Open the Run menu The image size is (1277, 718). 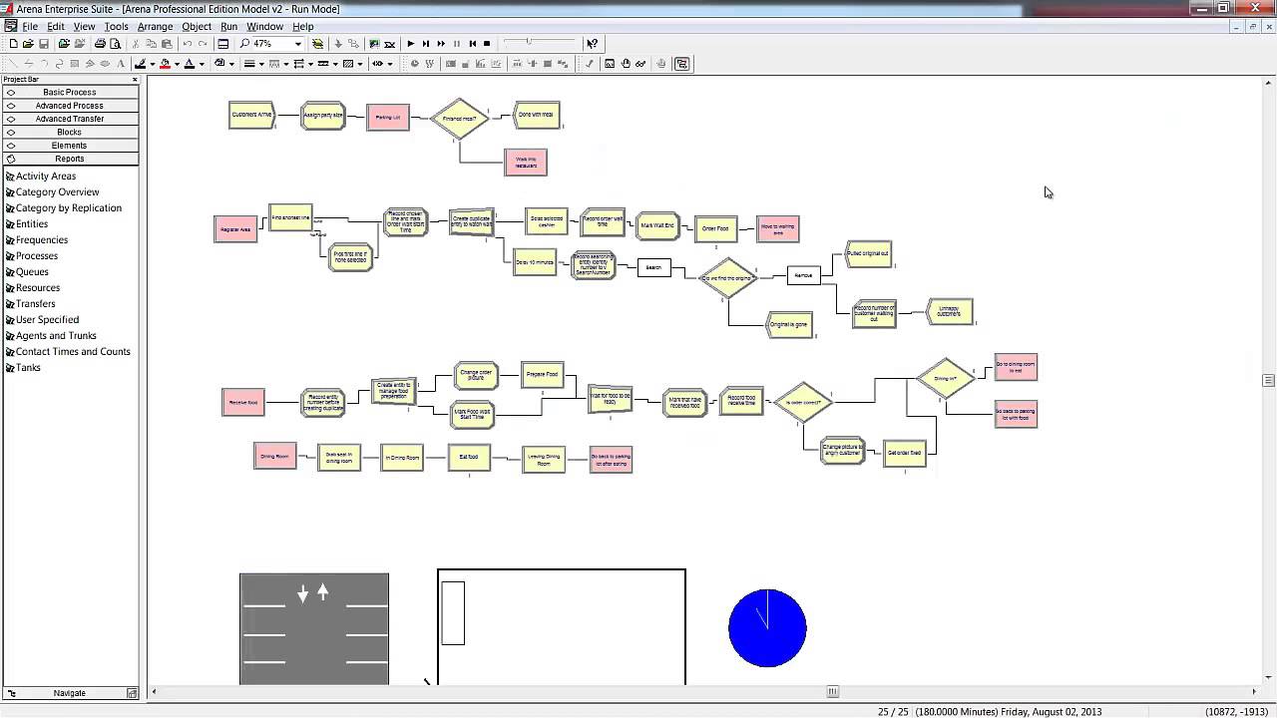tap(229, 27)
